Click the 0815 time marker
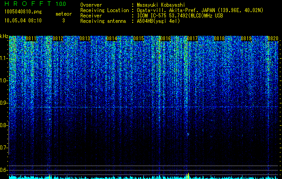The image size is (282, 179). pos(139,38)
